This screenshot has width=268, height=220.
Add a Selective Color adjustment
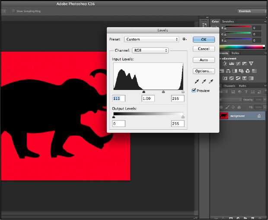[x=245, y=78]
